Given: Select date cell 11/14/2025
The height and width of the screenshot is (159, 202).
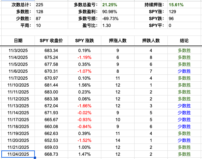Looking at the screenshot, I should tap(18, 113).
